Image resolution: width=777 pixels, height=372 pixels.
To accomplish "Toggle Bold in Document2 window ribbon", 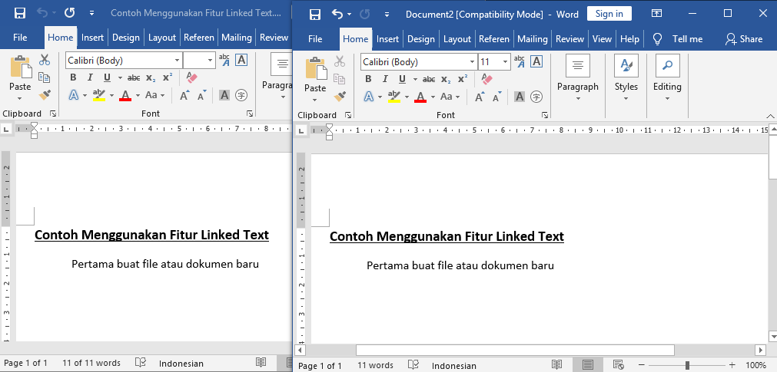I will pos(368,79).
